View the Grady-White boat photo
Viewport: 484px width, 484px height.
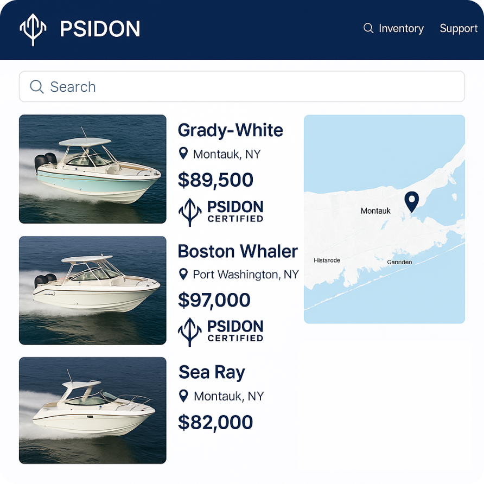coord(93,169)
